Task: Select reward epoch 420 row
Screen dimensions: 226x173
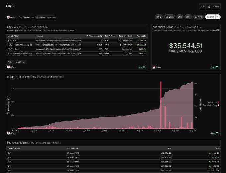Action: pyautogui.click(x=113, y=166)
